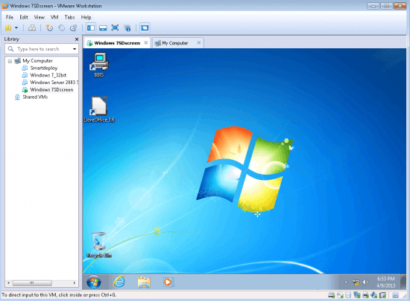The image size is (410, 301).
Task: Close the Library panel
Action: tap(77, 39)
